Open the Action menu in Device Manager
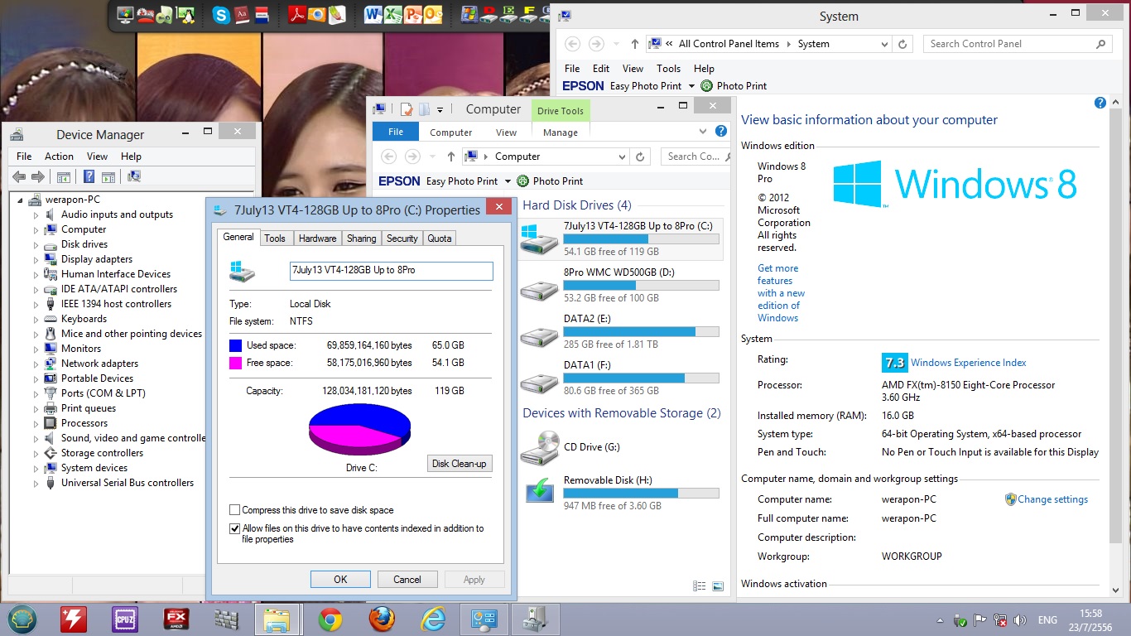 [59, 157]
